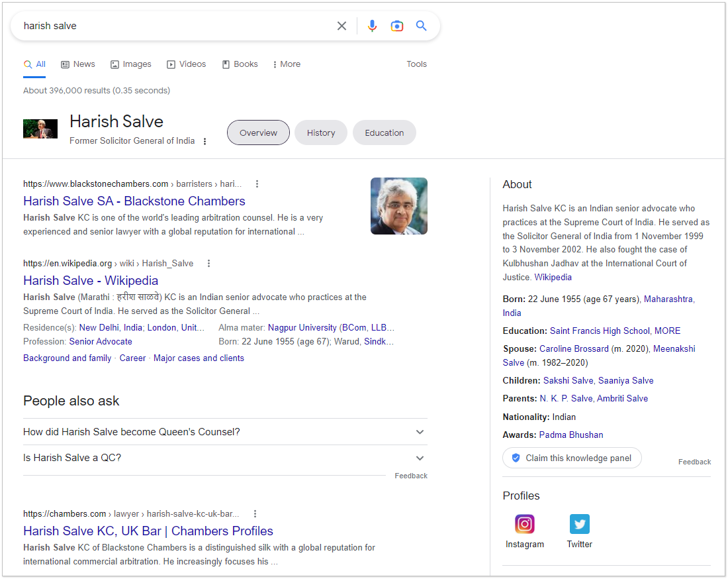Switch to the Videos tab

pyautogui.click(x=186, y=64)
